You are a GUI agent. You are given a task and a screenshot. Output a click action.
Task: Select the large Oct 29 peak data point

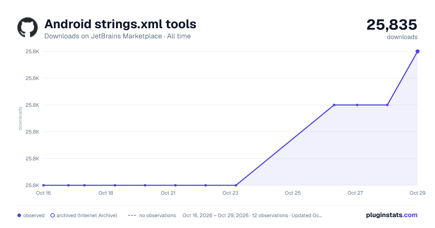coord(418,51)
